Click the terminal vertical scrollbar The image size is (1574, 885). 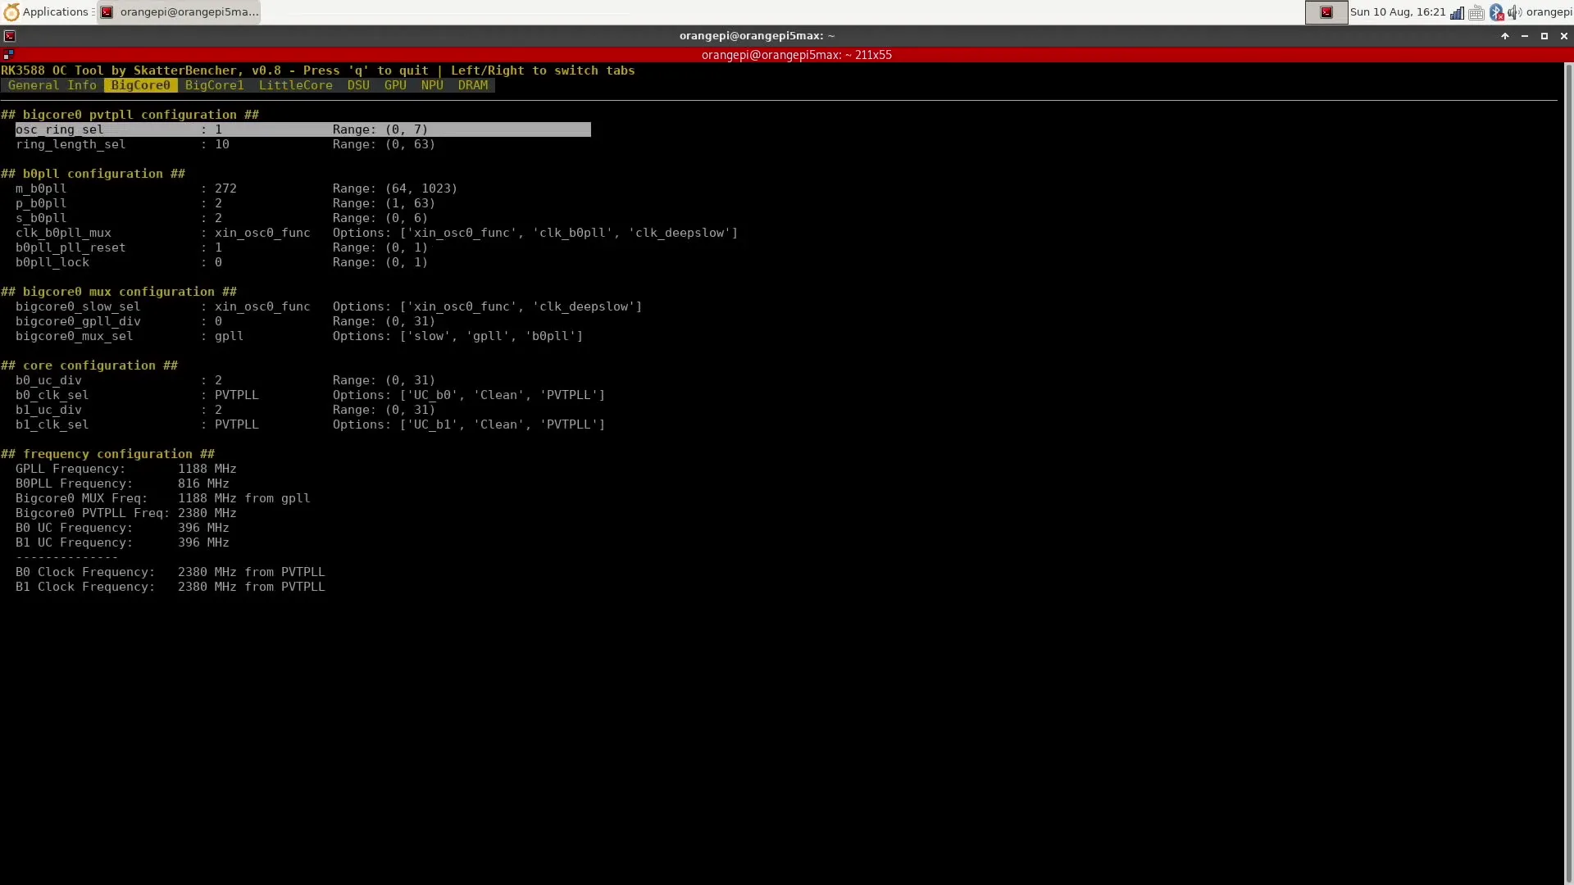coord(1568,467)
